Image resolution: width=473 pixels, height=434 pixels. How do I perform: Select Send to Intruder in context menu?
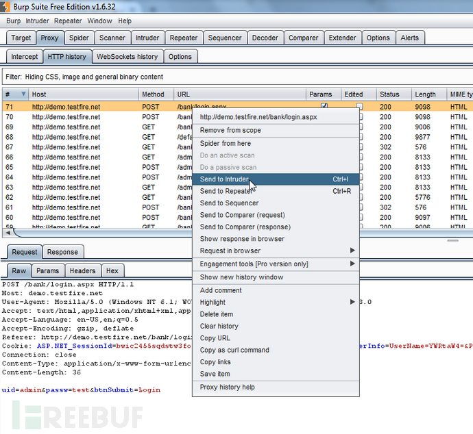point(276,179)
